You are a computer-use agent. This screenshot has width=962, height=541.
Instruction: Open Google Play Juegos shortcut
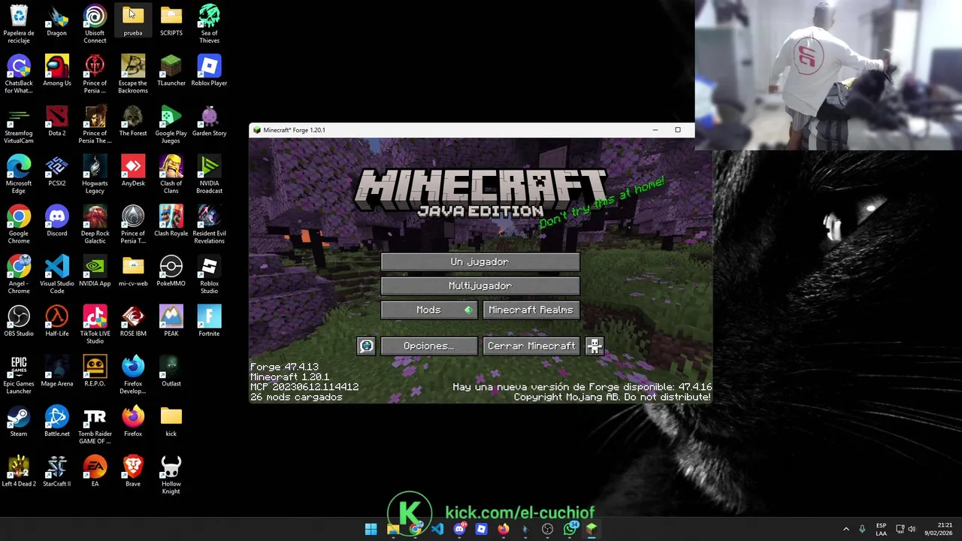point(171,125)
